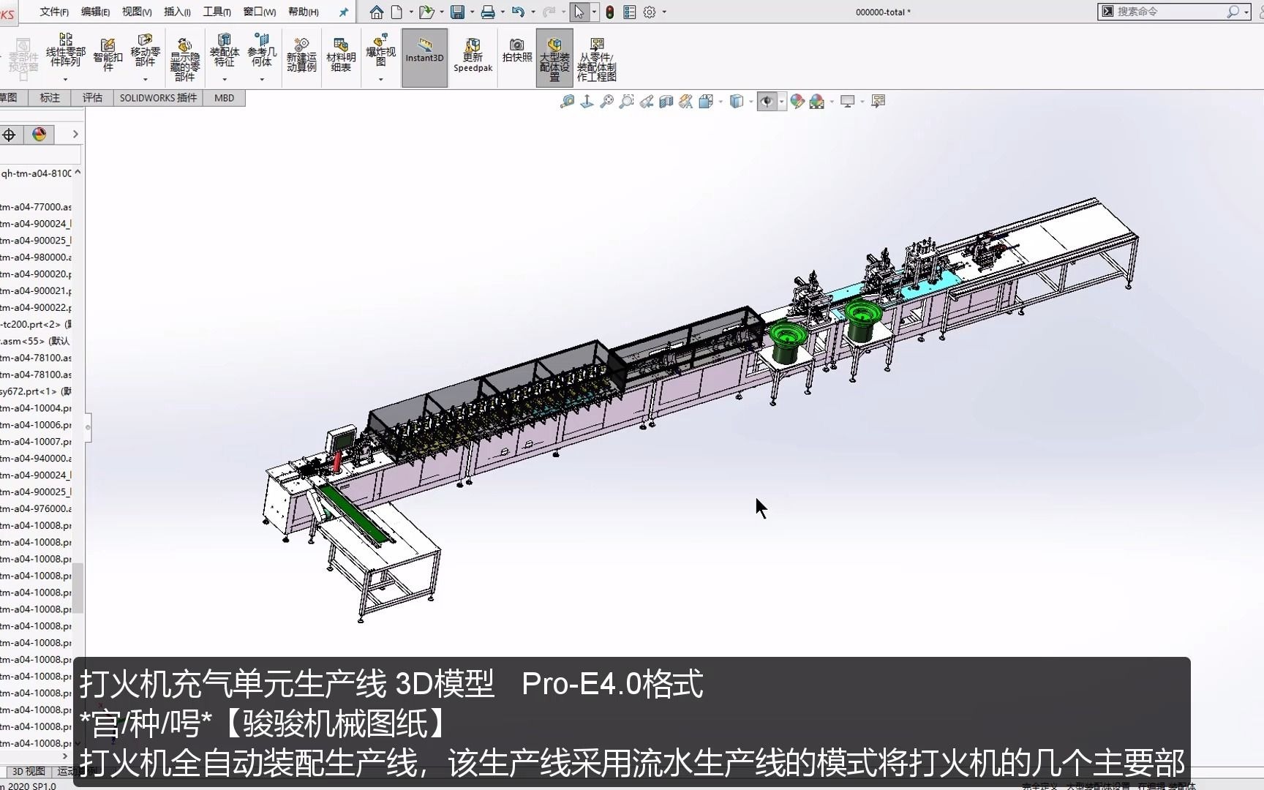Expand the Assembly Features dropdown arrow
Viewport: 1264px width, 790px height.
click(224, 79)
